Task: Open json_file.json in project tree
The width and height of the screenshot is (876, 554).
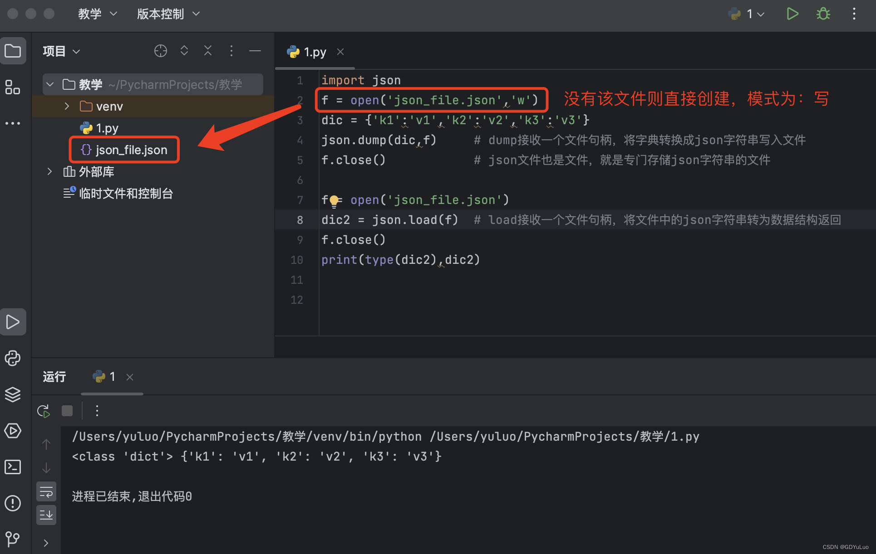Action: click(131, 150)
